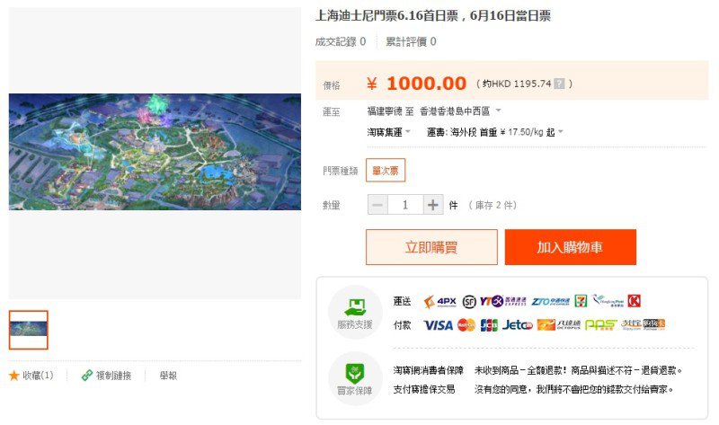Viewport: 719px width, 425px height.
Task: Select the Disney map thumbnail below main image
Action: 29,330
